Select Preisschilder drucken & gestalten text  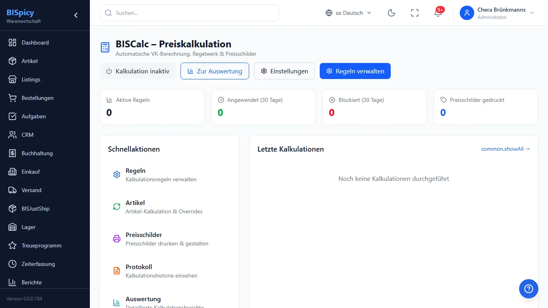point(167,243)
